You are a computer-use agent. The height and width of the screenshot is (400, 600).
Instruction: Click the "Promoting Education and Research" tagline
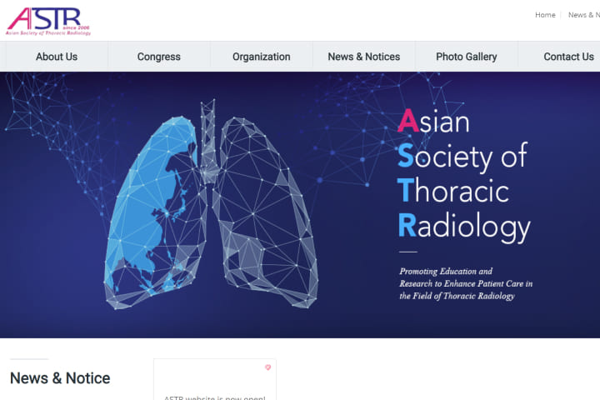[x=466, y=283]
